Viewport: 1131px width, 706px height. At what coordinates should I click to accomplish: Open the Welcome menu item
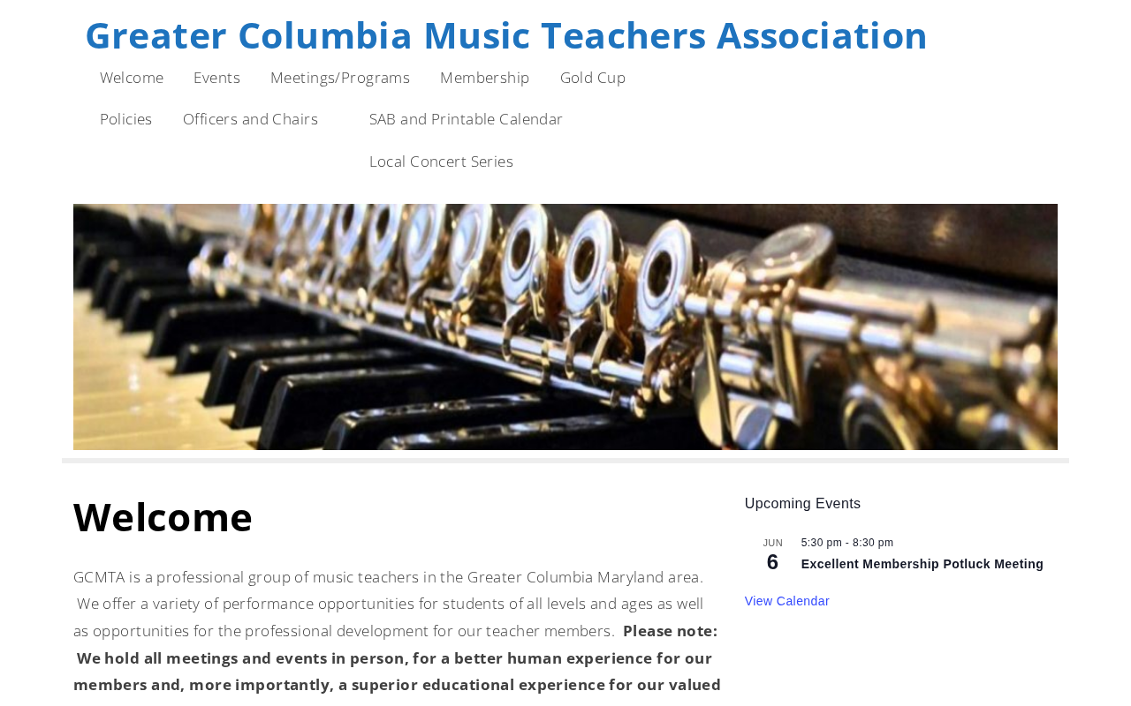click(x=132, y=78)
